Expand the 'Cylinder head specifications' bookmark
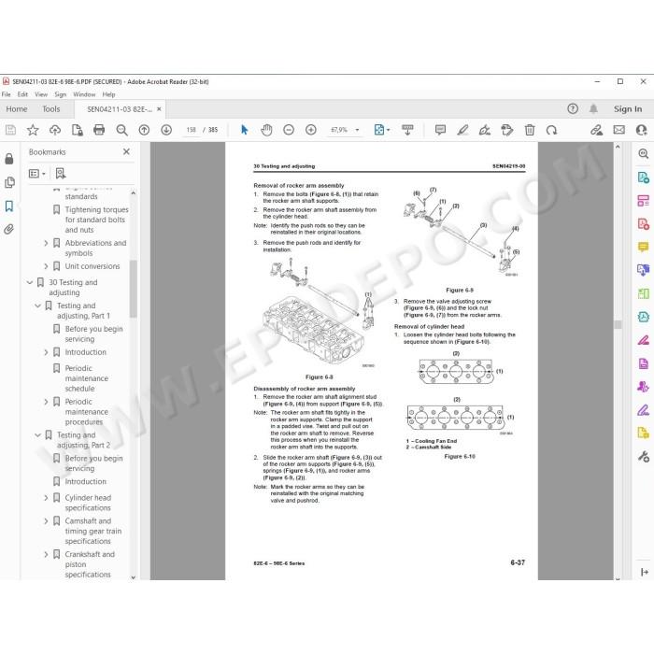Viewport: 654px width, 654px height. pyautogui.click(x=46, y=498)
